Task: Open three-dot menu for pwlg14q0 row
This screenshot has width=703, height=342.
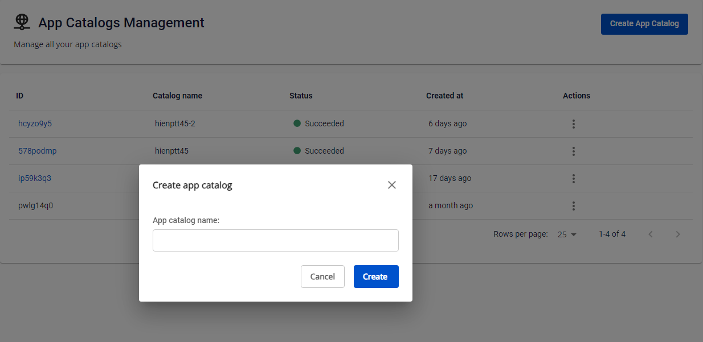Action: pyautogui.click(x=573, y=206)
